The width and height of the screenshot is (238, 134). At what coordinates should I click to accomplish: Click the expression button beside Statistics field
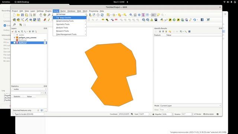coord(45,93)
